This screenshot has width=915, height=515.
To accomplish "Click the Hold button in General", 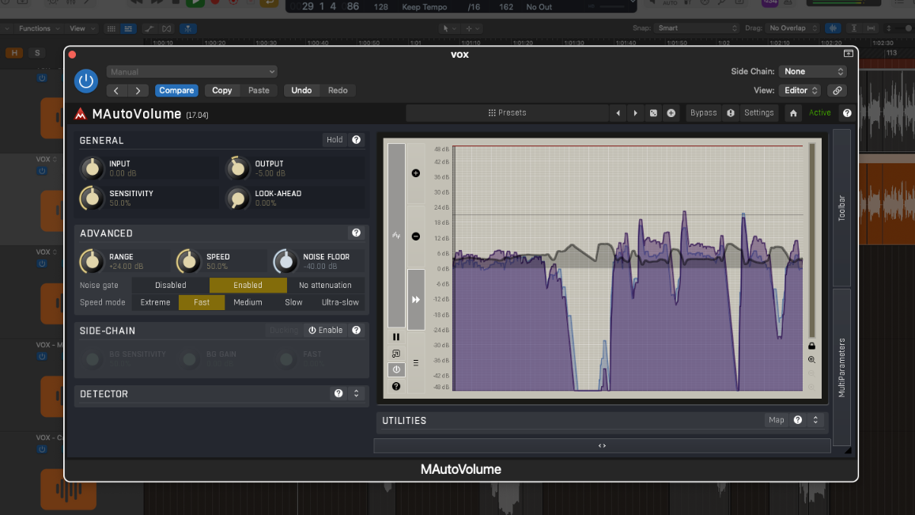I will [335, 140].
